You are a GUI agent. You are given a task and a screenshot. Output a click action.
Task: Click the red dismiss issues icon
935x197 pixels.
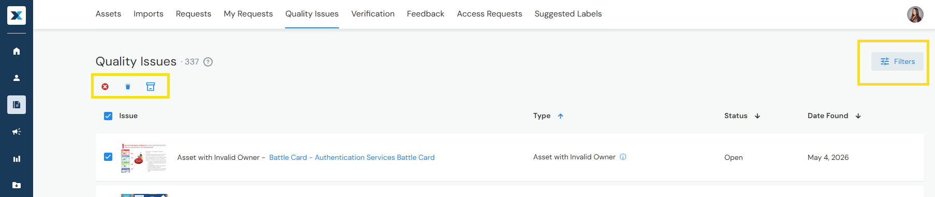click(105, 87)
